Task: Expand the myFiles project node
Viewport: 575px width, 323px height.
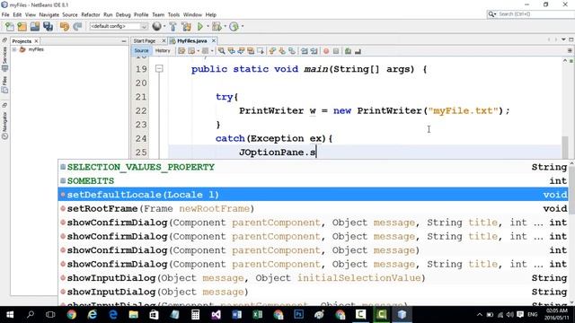Action: (14, 49)
